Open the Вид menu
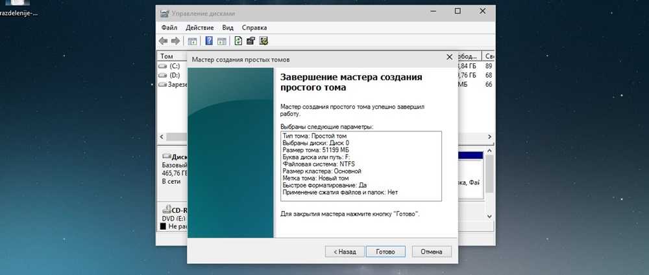The image size is (649, 275). pos(228,28)
